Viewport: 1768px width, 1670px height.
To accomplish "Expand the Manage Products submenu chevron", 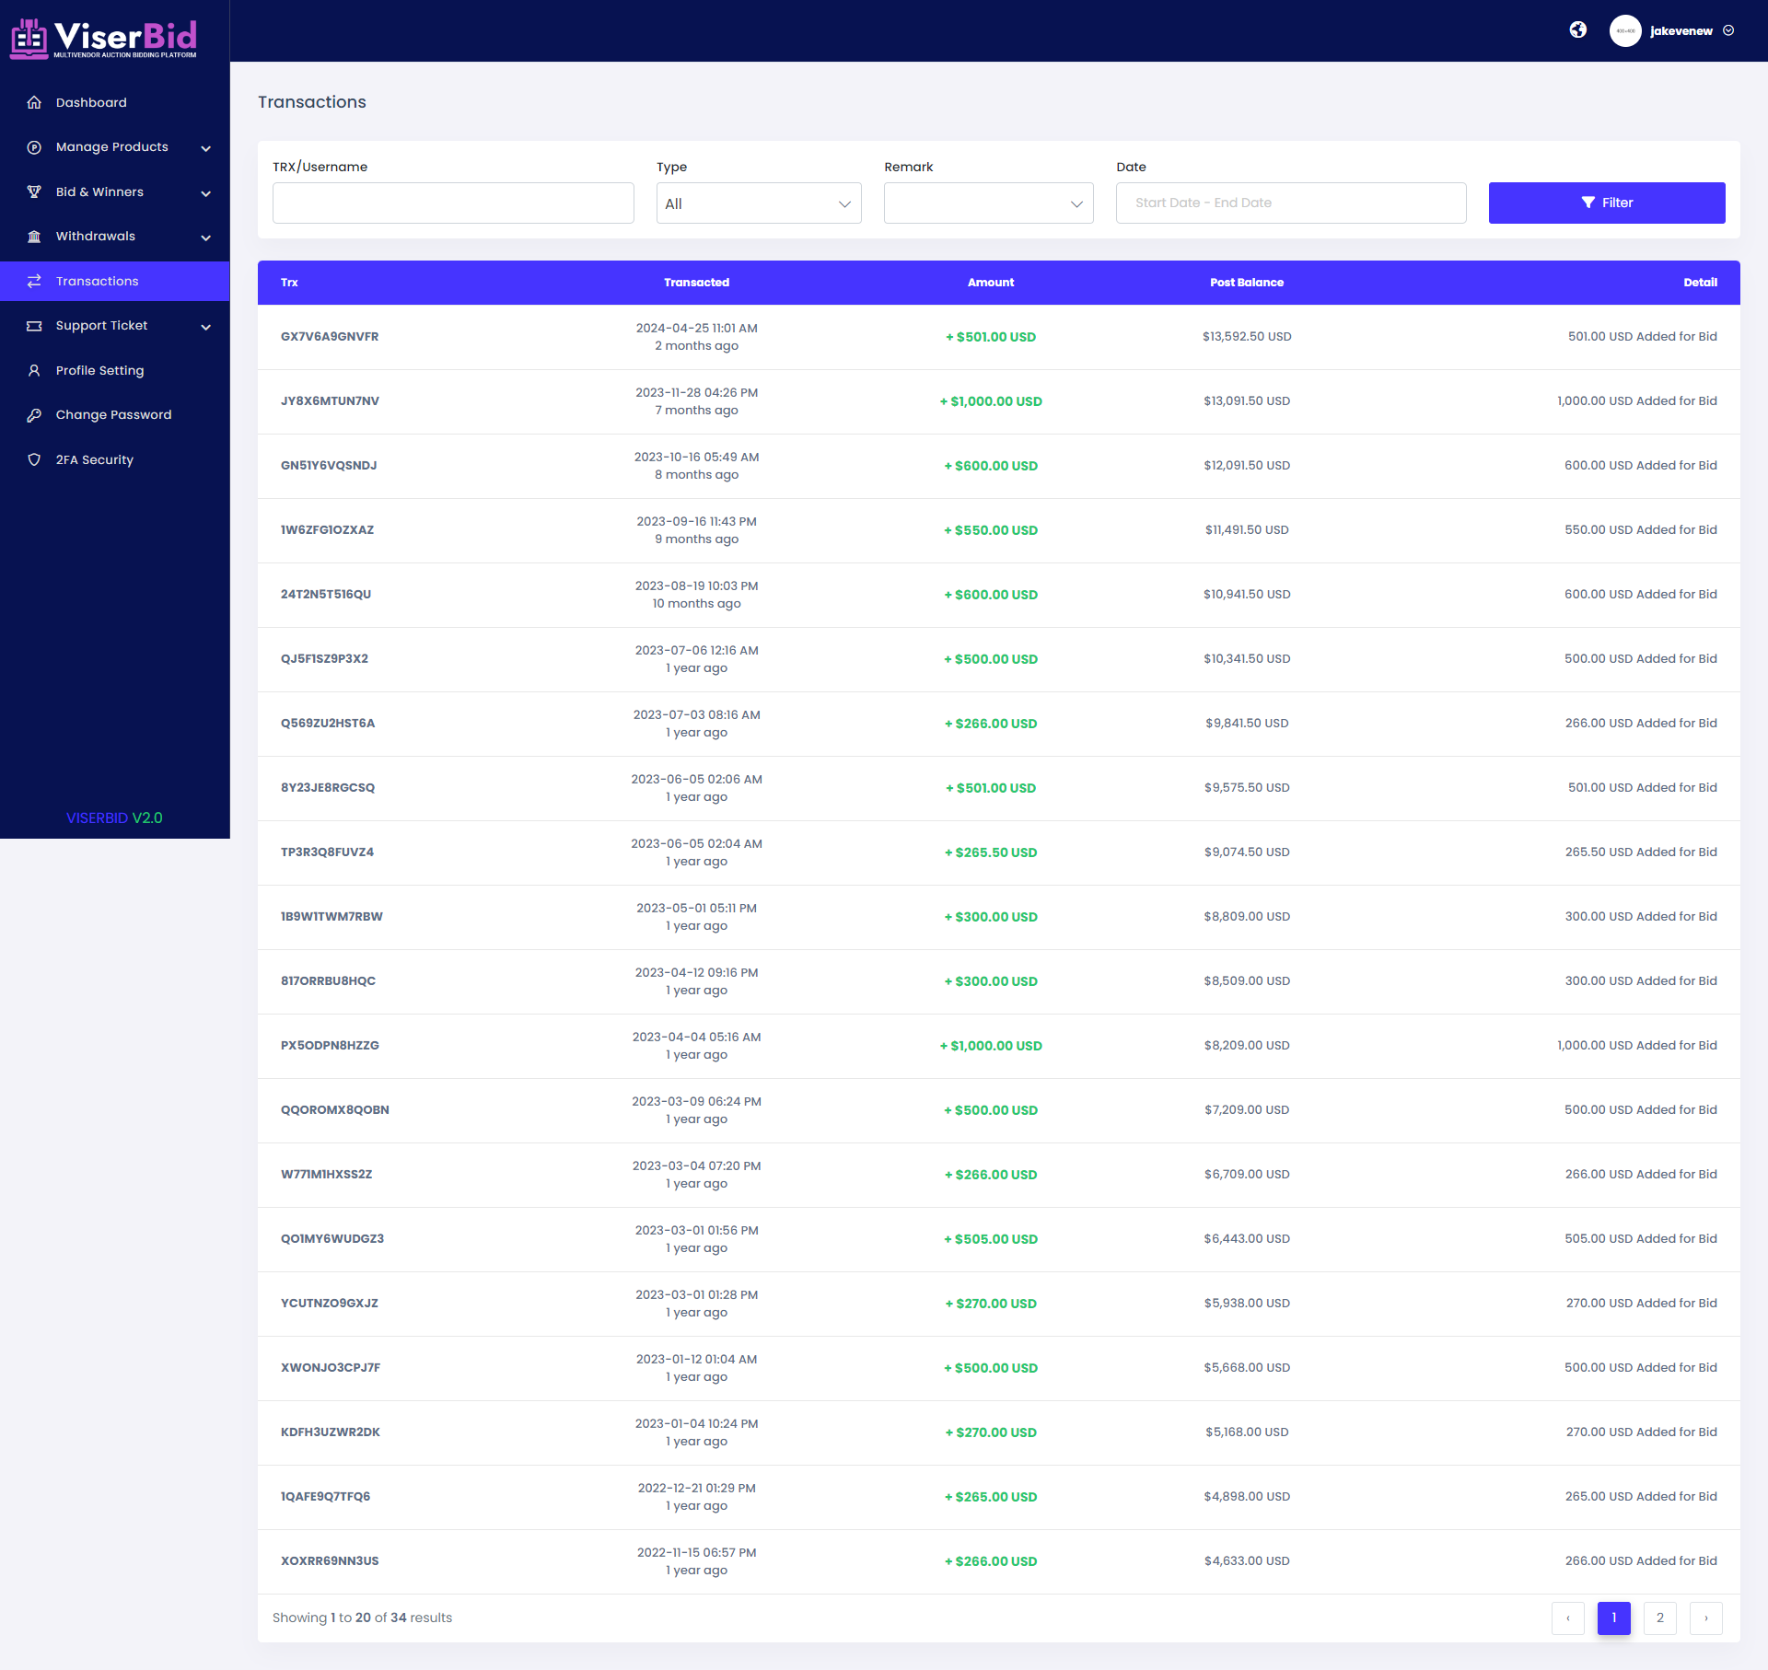I will coord(206,148).
